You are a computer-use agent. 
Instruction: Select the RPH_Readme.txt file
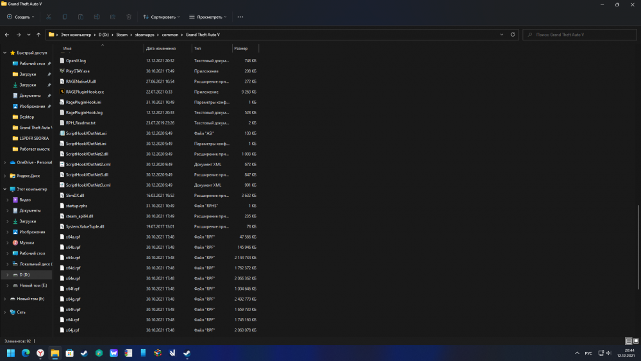pyautogui.click(x=81, y=123)
